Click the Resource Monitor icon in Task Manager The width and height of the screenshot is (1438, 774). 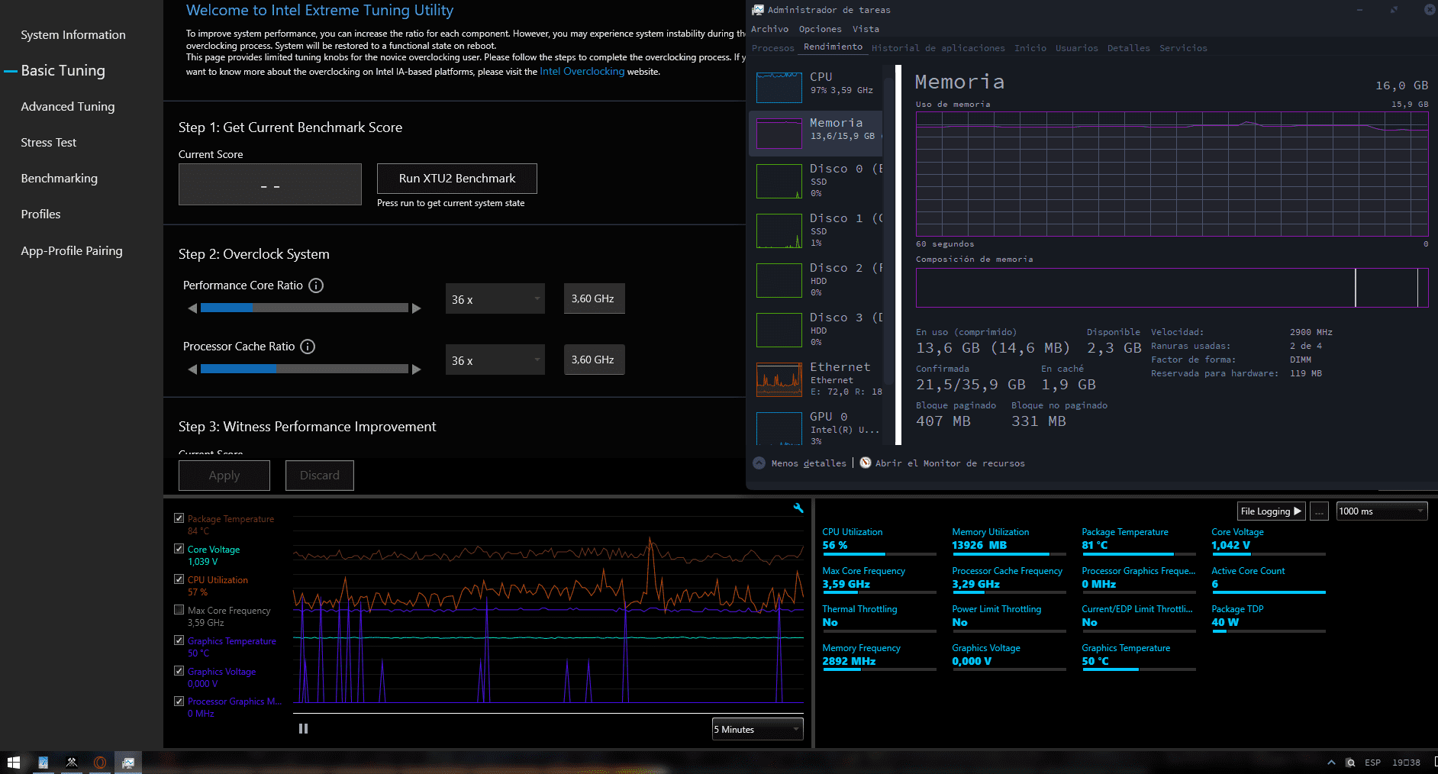pos(866,463)
